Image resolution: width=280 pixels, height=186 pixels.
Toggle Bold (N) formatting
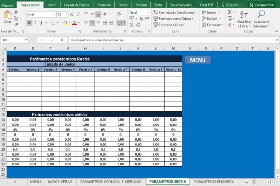pos(29,23)
